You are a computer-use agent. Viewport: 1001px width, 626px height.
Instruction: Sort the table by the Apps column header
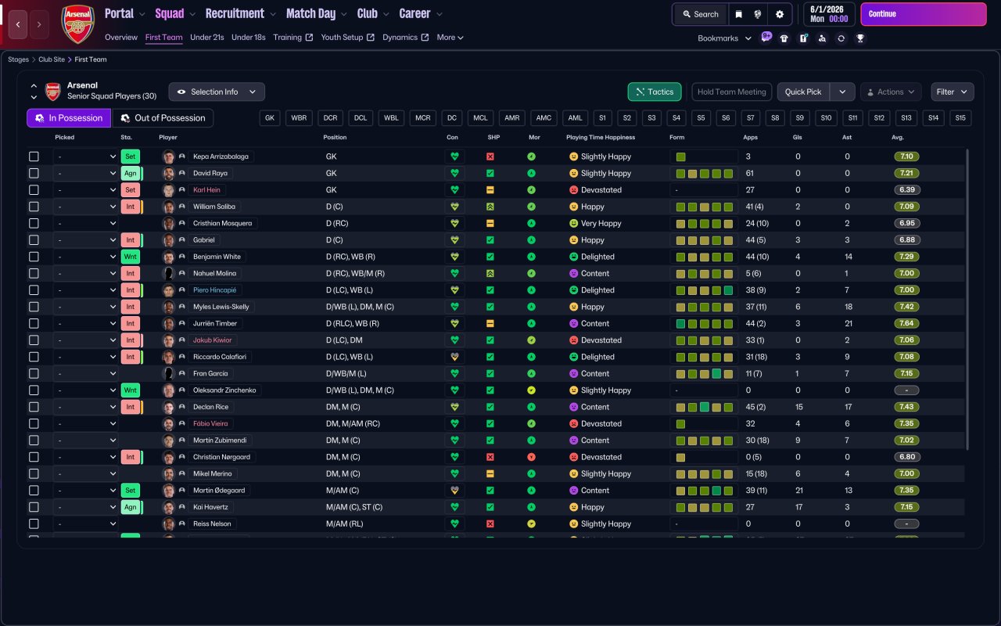751,138
